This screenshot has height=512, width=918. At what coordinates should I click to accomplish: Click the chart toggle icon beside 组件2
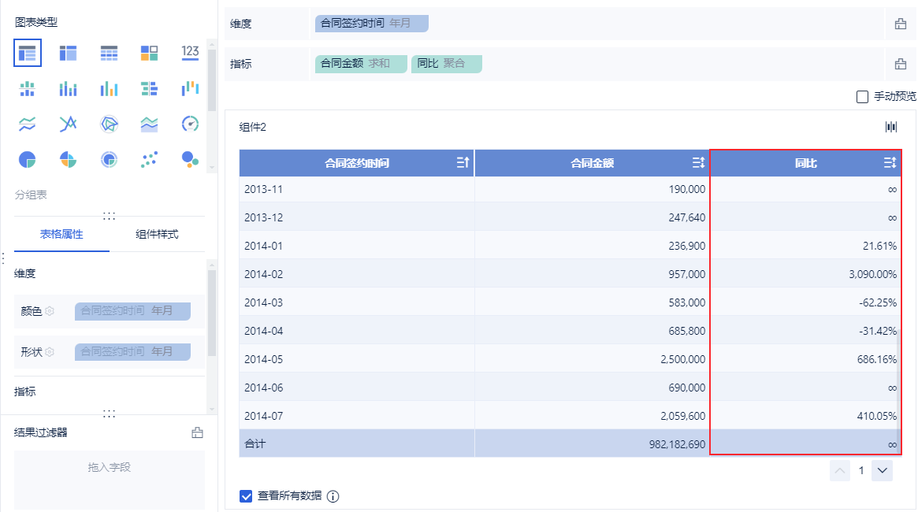pos(891,127)
